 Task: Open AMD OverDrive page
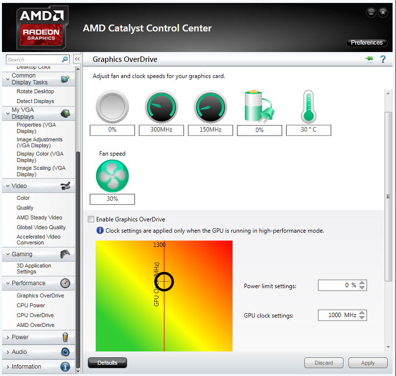(x=36, y=325)
